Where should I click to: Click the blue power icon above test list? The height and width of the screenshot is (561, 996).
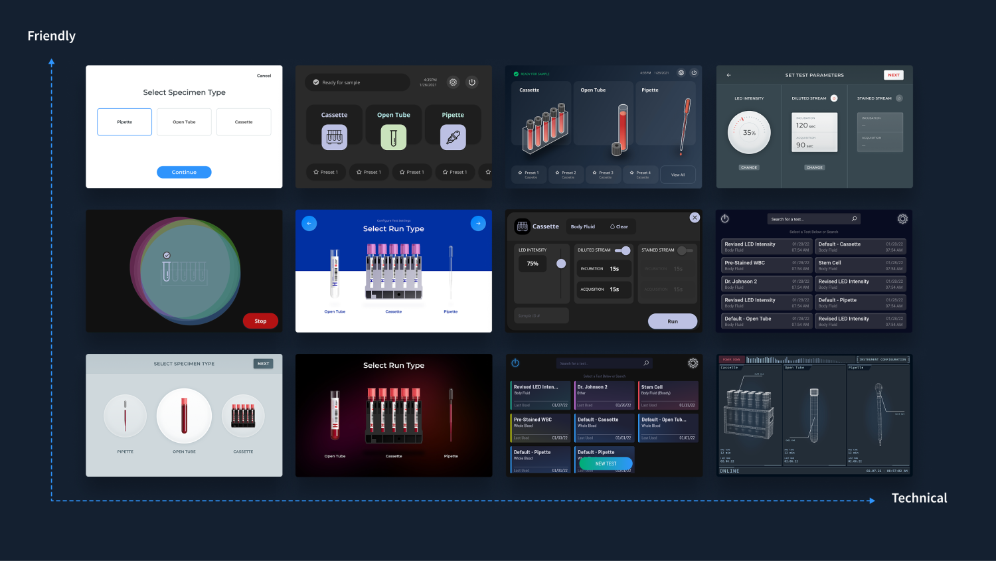pyautogui.click(x=515, y=363)
